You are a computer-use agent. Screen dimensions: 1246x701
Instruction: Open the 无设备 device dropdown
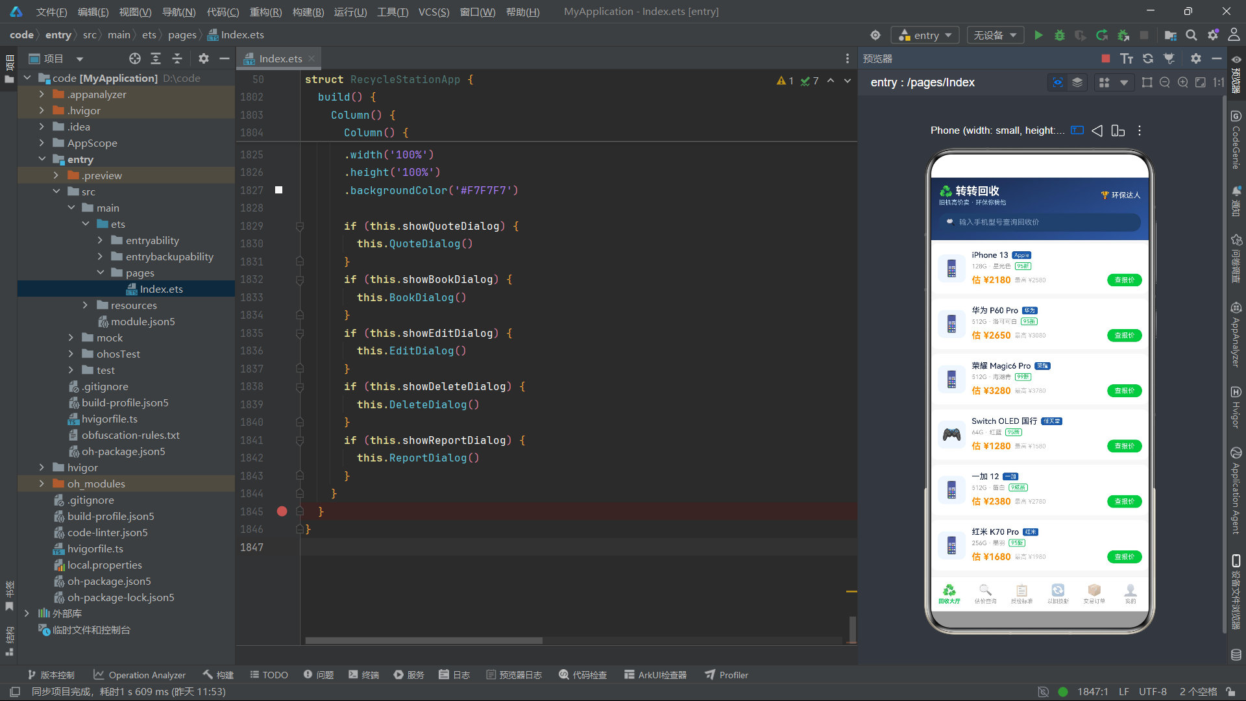996,35
